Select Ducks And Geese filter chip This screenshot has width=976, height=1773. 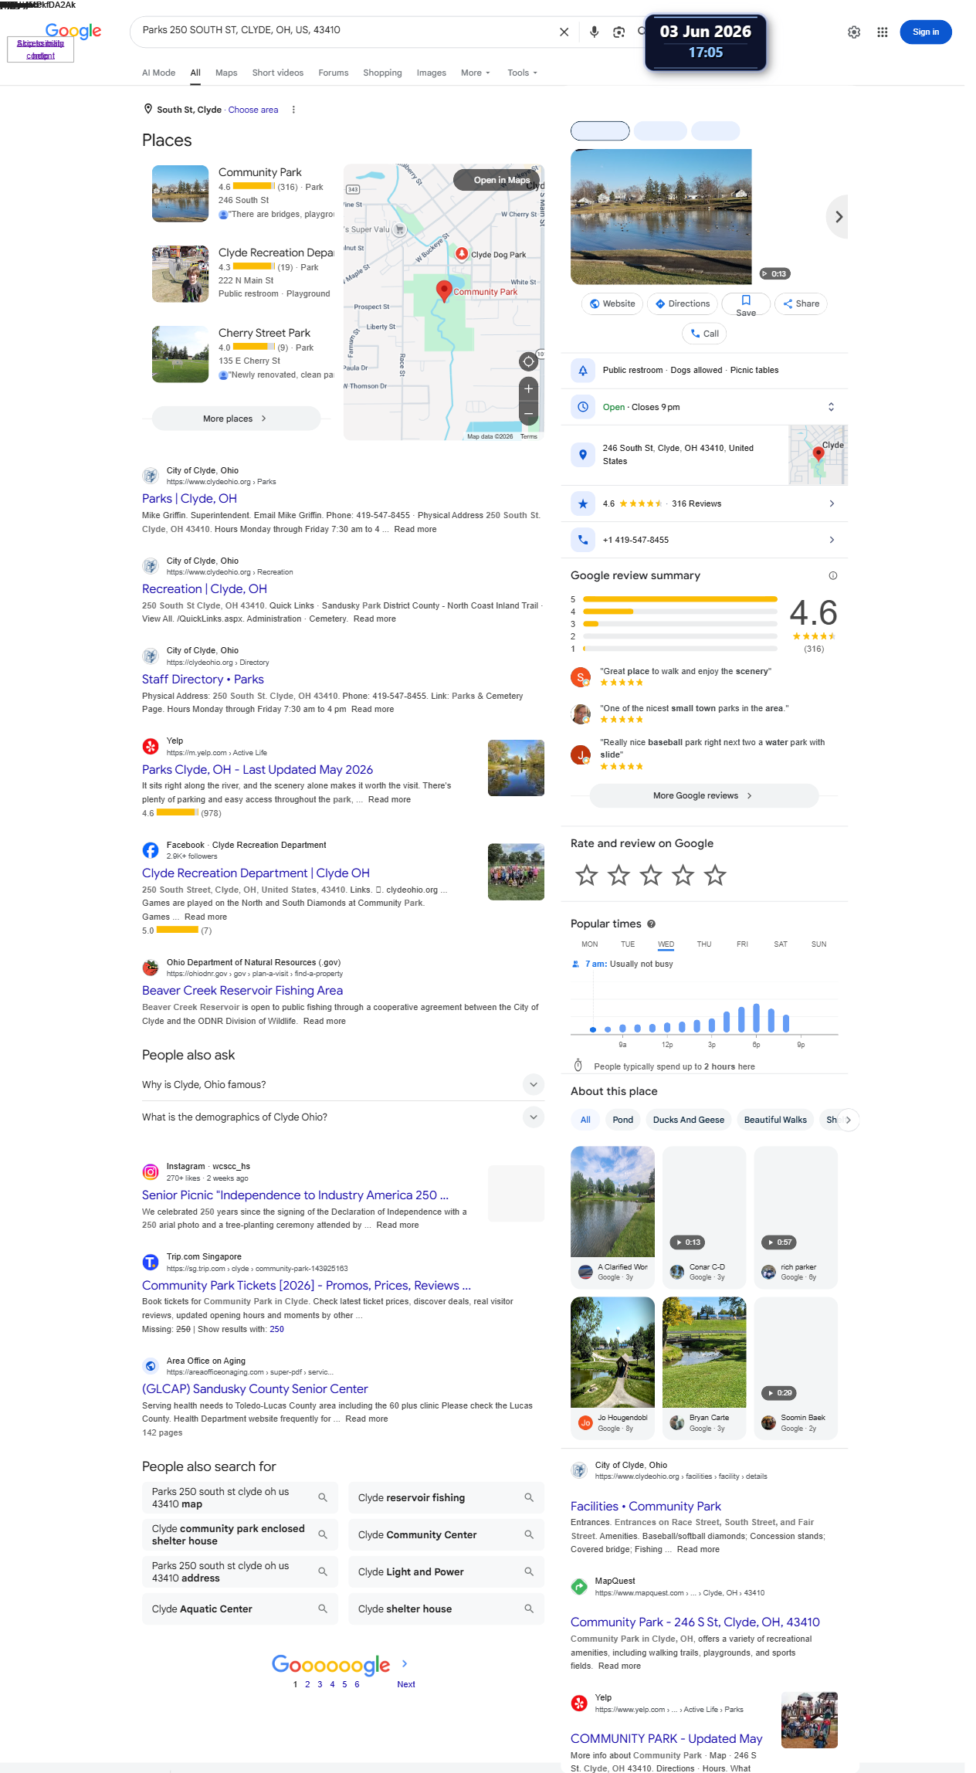[x=688, y=1120]
